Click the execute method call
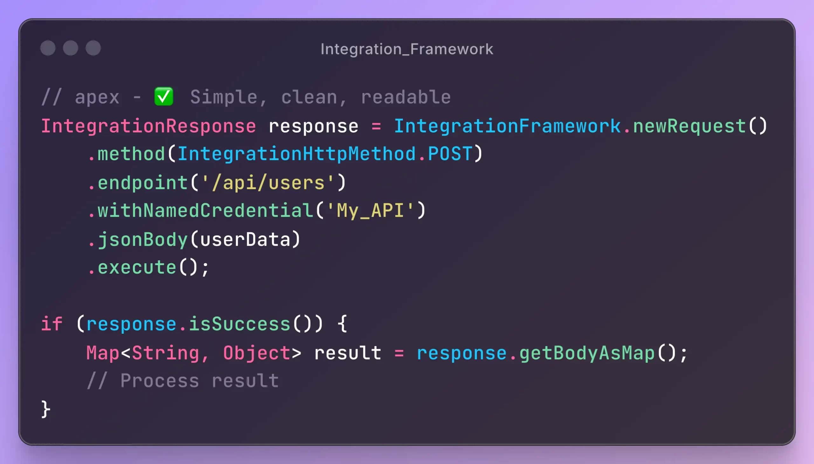 (137, 268)
